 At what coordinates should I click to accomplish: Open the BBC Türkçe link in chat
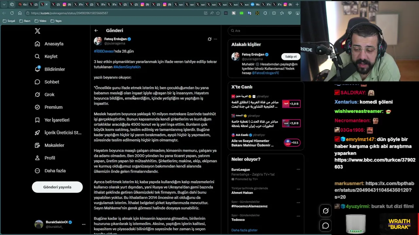point(375,163)
